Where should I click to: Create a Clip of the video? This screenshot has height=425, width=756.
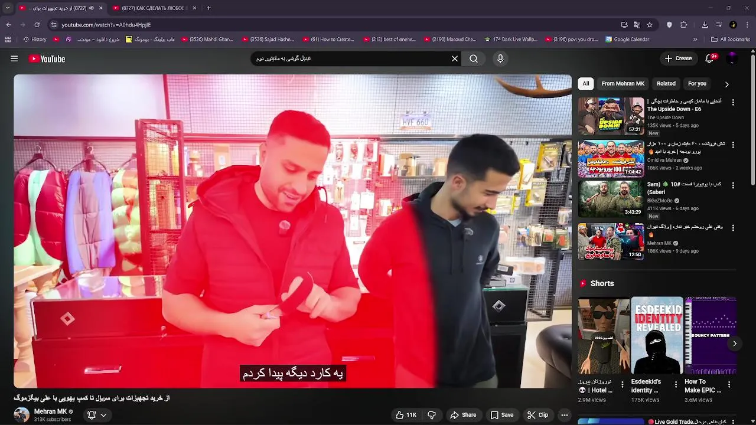pyautogui.click(x=537, y=415)
